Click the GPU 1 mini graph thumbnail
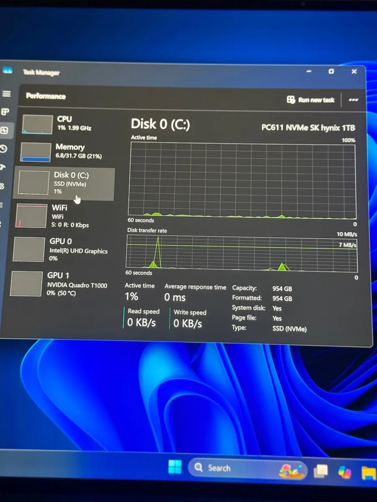The image size is (377, 502). tap(27, 284)
